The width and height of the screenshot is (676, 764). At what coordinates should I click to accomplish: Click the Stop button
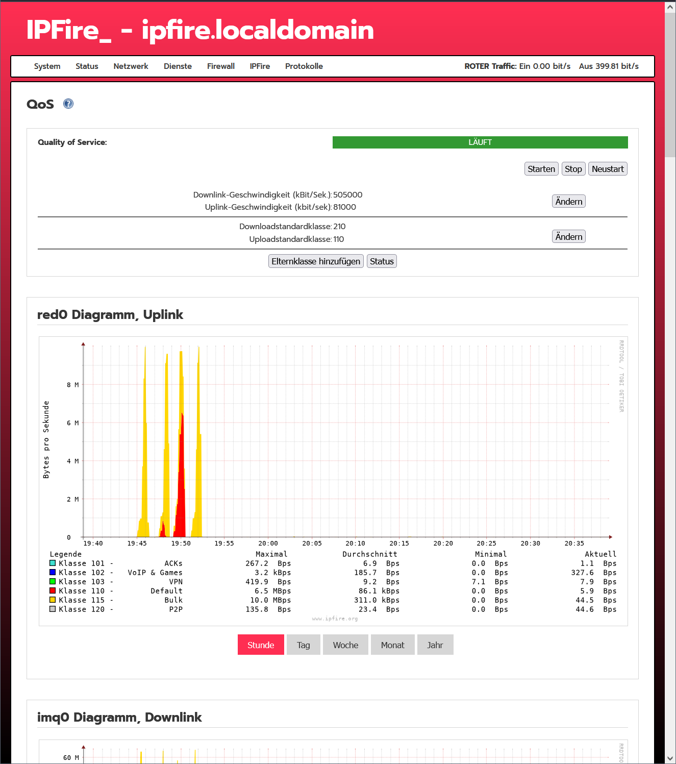573,169
